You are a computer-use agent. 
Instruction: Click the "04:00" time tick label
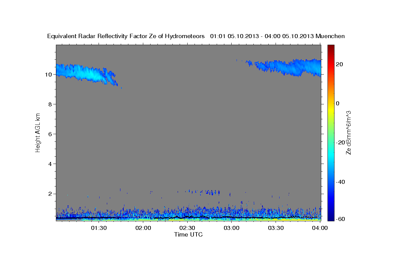tap(320, 228)
